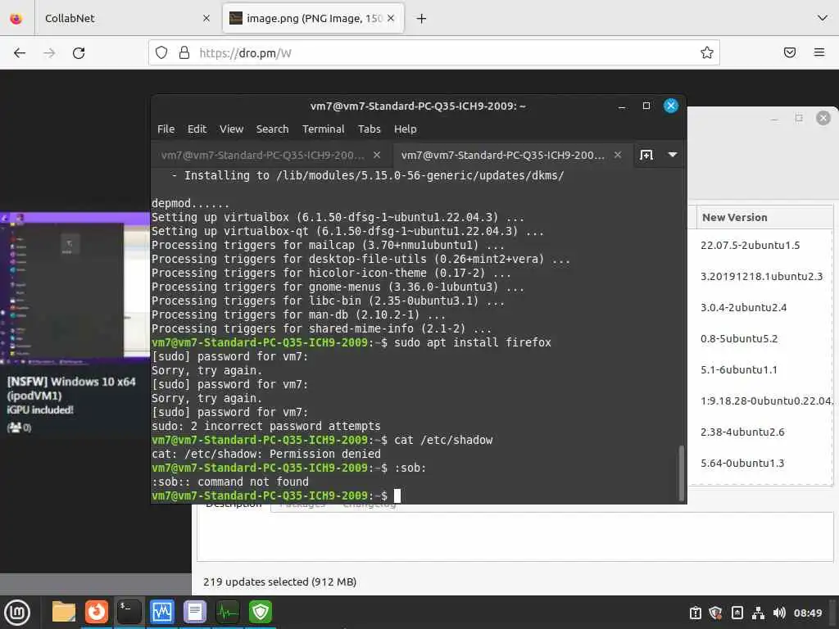Switch to the CollabNet browser tab
The height and width of the screenshot is (629, 839).
(125, 18)
